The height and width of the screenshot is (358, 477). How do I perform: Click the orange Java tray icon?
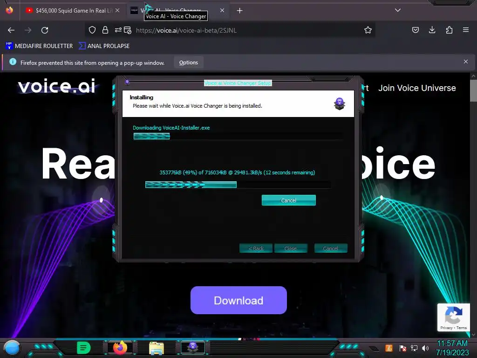(389, 348)
